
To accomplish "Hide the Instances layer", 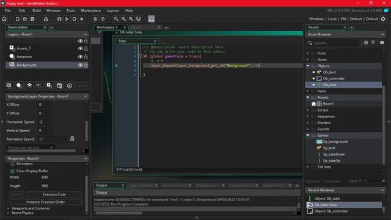I will [x=80, y=57].
